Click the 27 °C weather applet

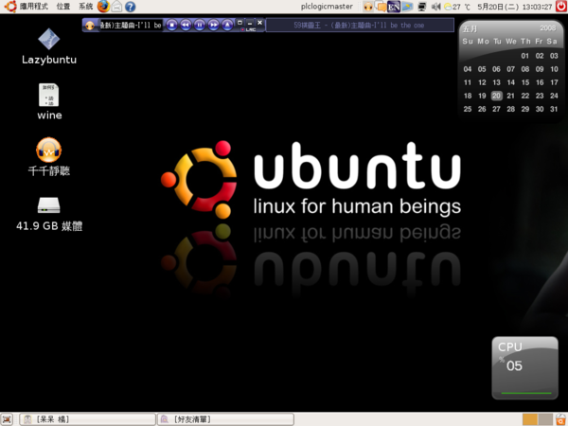coord(457,7)
